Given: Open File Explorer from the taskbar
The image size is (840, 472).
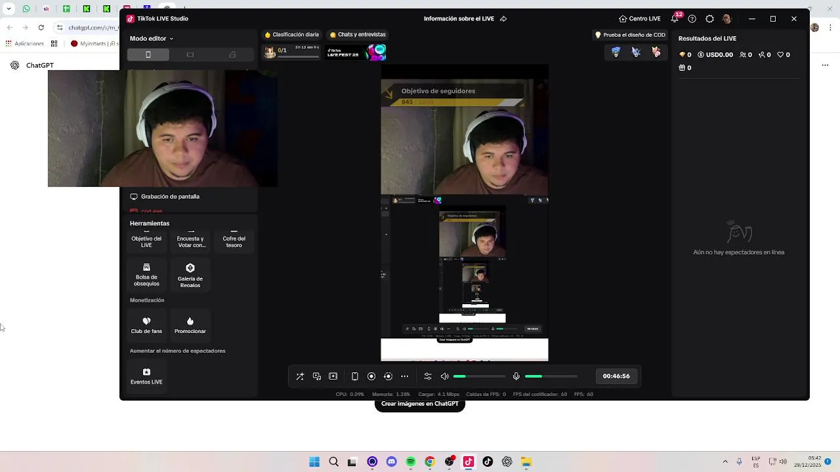Looking at the screenshot, I should pos(526,462).
